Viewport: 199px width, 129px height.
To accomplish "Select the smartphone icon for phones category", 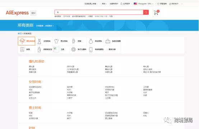I will tap(91, 49).
